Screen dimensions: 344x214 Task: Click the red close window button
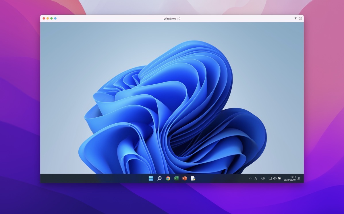(44, 18)
